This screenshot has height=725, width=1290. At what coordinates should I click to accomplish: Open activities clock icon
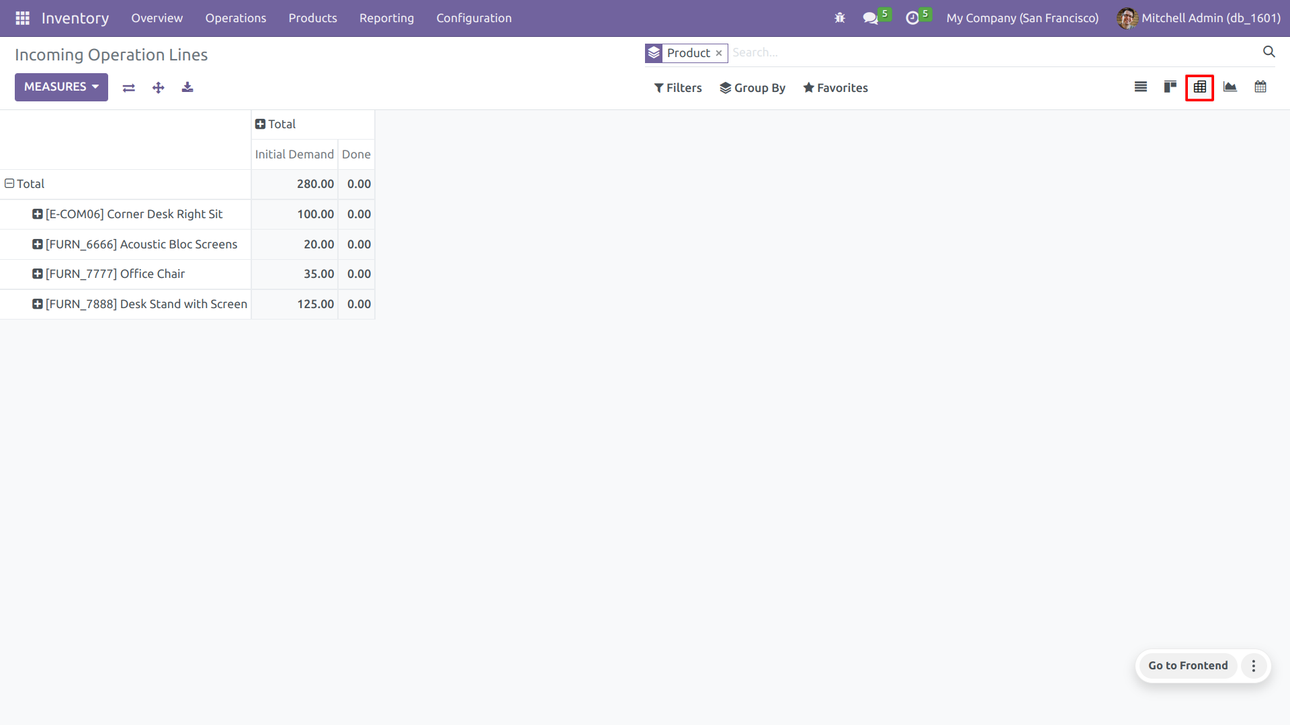pos(912,18)
